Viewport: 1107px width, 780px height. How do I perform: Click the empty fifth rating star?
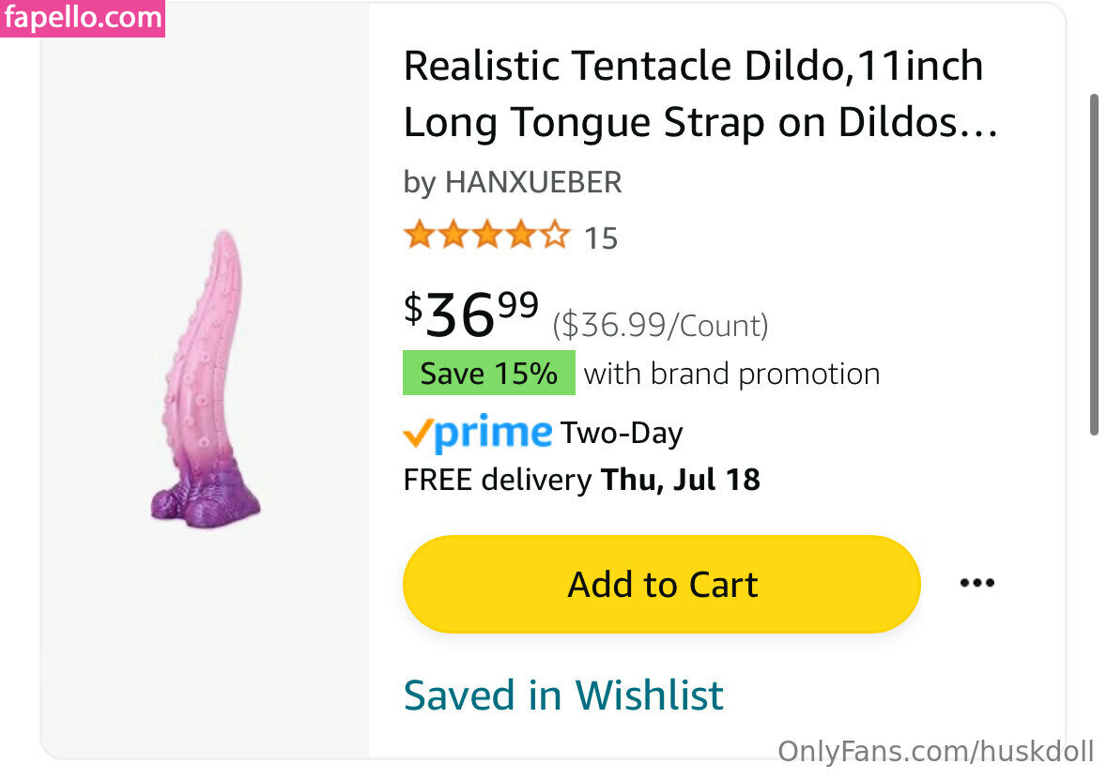(x=555, y=236)
